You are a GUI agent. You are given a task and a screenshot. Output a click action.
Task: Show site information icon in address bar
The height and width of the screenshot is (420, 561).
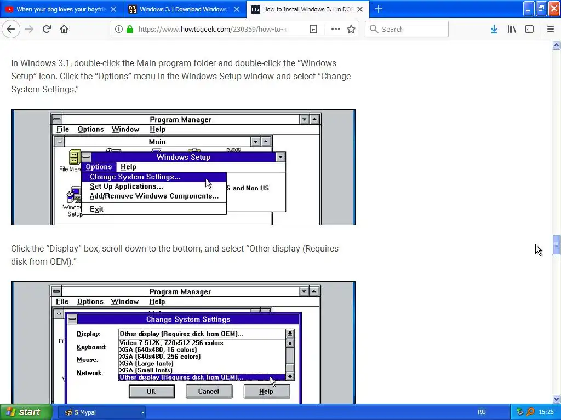pos(118,29)
